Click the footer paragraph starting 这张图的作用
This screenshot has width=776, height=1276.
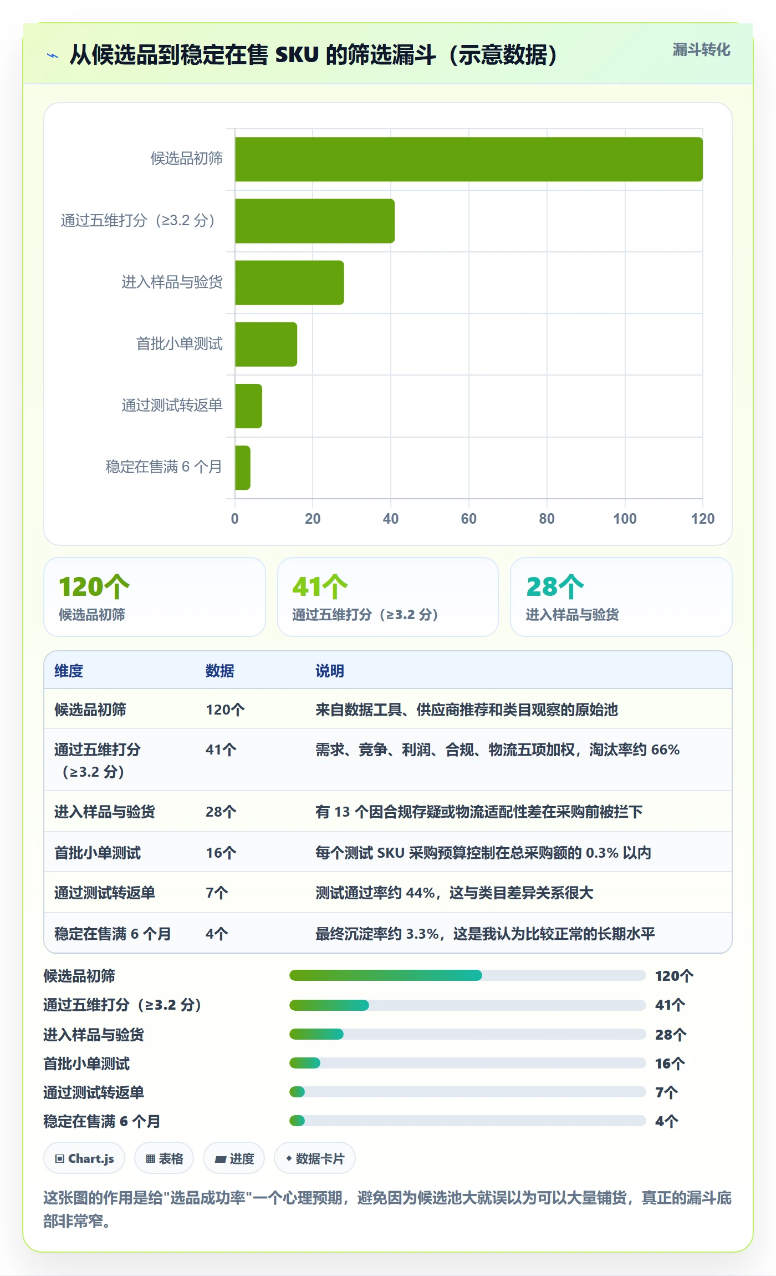[387, 1209]
